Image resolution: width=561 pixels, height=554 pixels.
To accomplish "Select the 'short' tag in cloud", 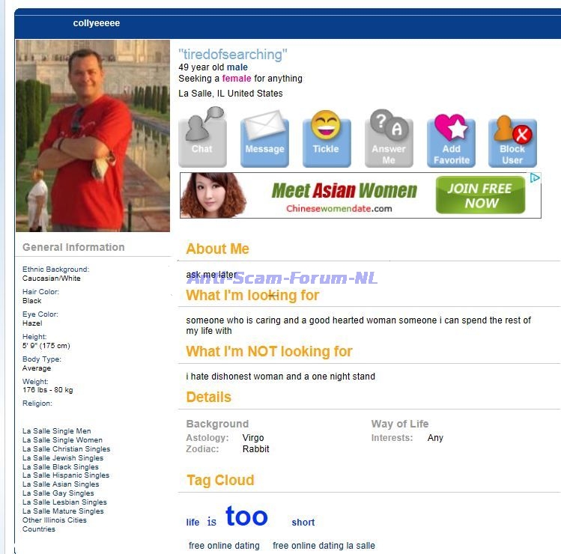I will click(303, 522).
